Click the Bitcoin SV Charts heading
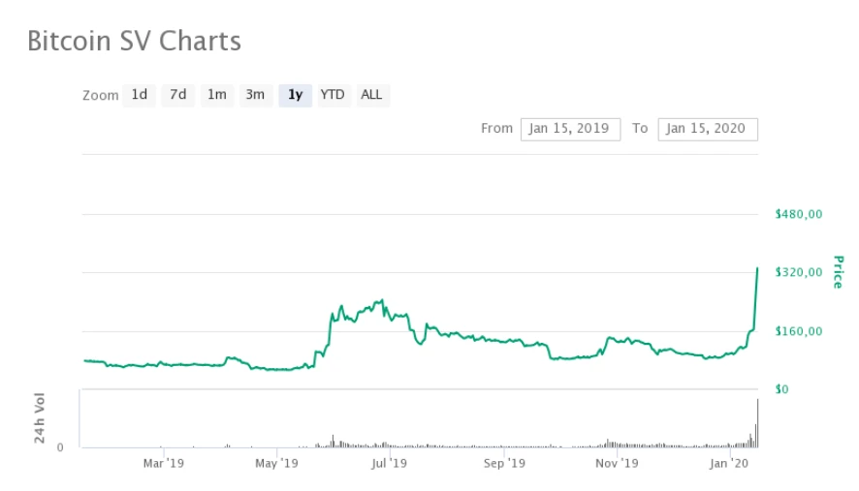859x491 pixels. [134, 42]
